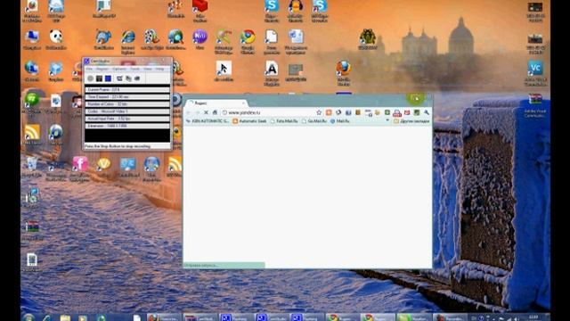Click the pink Facebook f desktop icon
570x321 pixels.
[x=80, y=169]
